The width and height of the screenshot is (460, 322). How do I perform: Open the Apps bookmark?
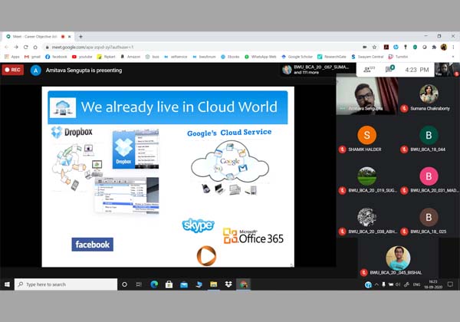click(12, 57)
